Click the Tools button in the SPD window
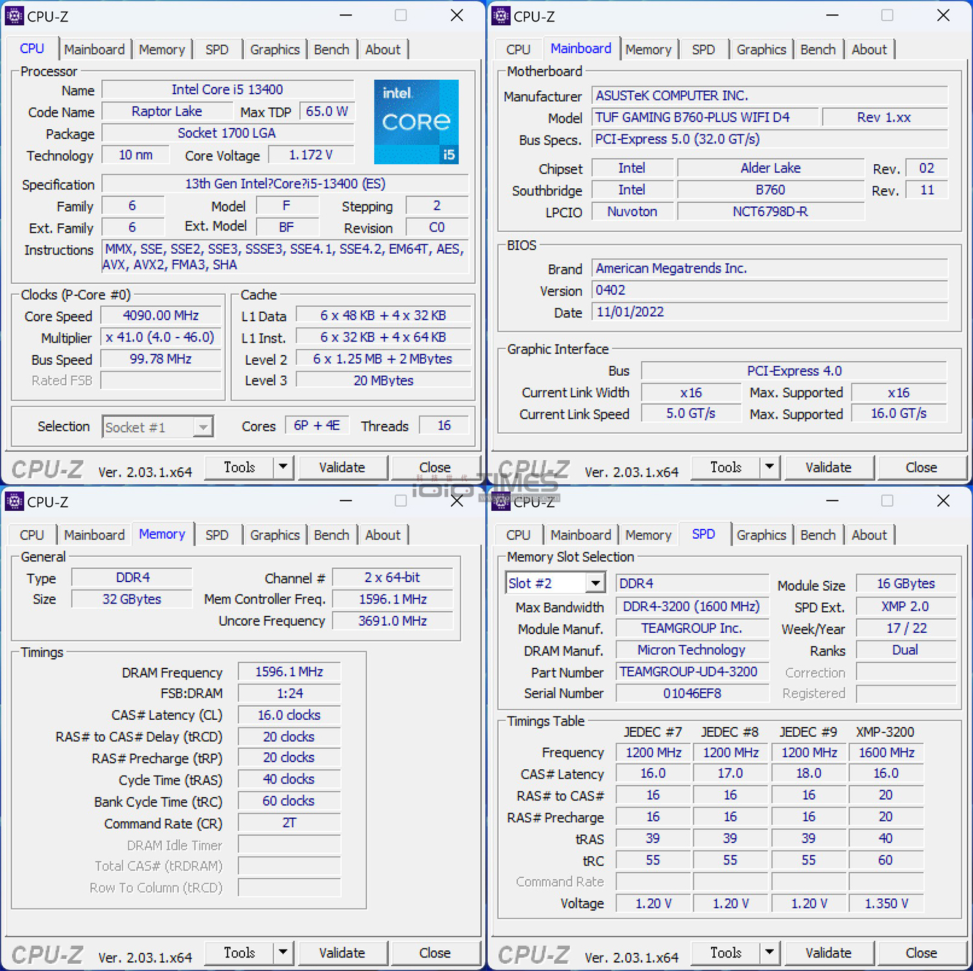 point(726,953)
